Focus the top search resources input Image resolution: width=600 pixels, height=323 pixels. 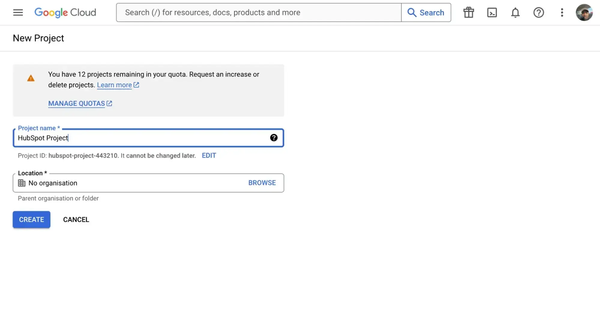tap(258, 13)
